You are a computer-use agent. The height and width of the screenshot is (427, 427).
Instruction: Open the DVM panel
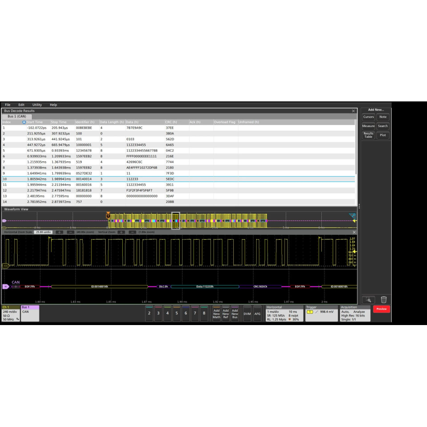coord(247,314)
